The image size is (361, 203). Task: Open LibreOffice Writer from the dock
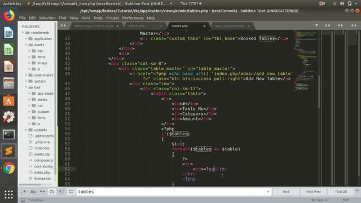click(9, 33)
